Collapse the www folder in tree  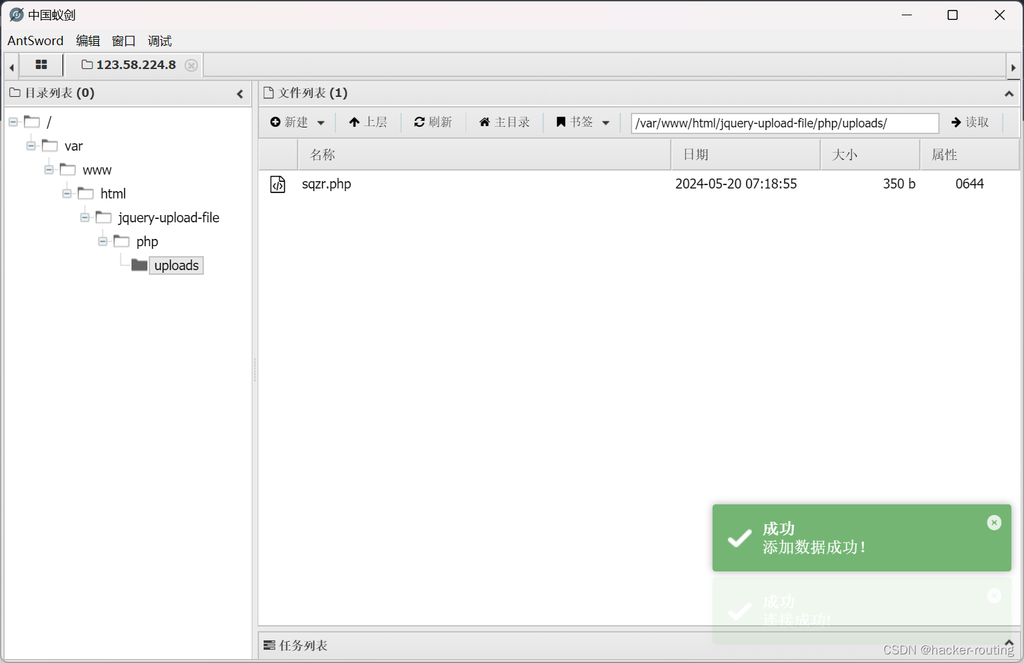click(x=48, y=169)
